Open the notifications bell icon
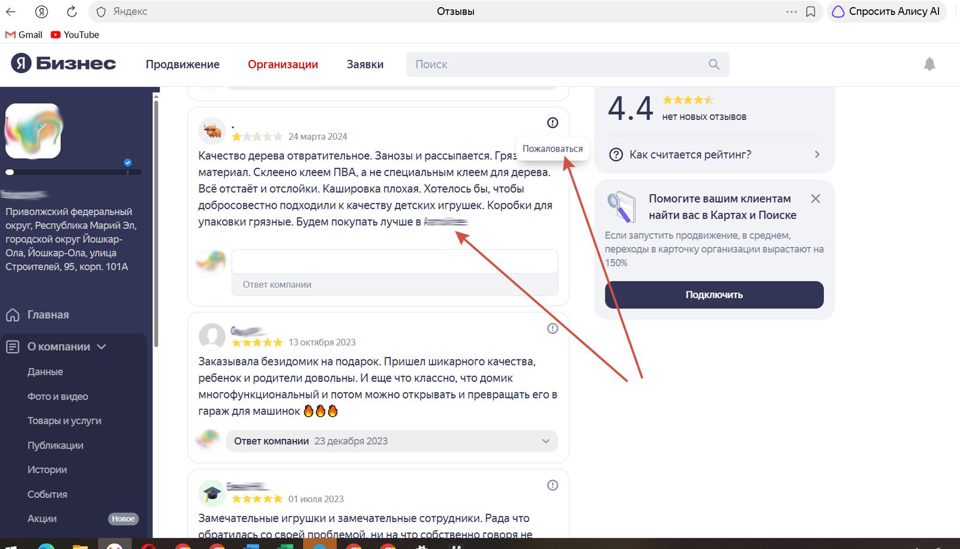This screenshot has height=549, width=960. tap(929, 64)
